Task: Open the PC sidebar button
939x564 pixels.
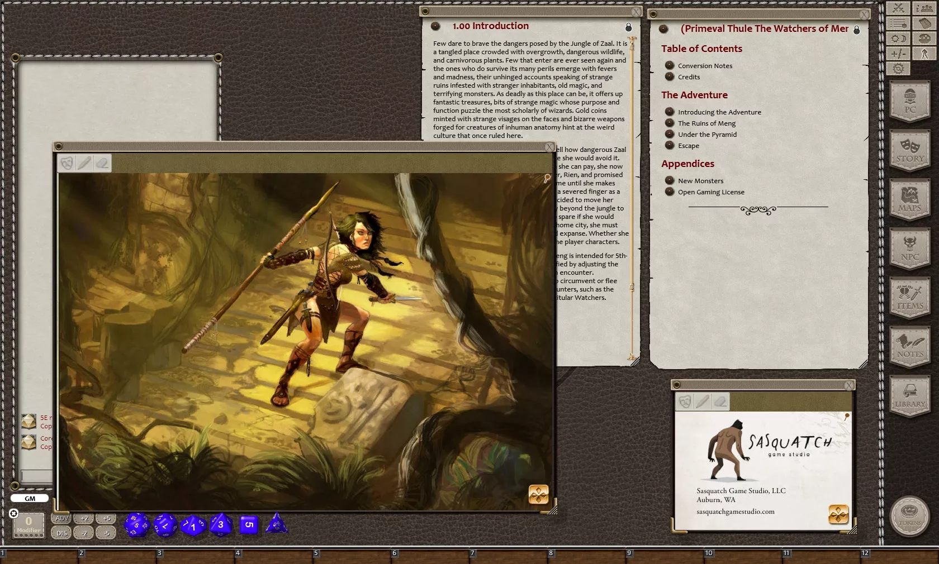Action: coord(910,101)
